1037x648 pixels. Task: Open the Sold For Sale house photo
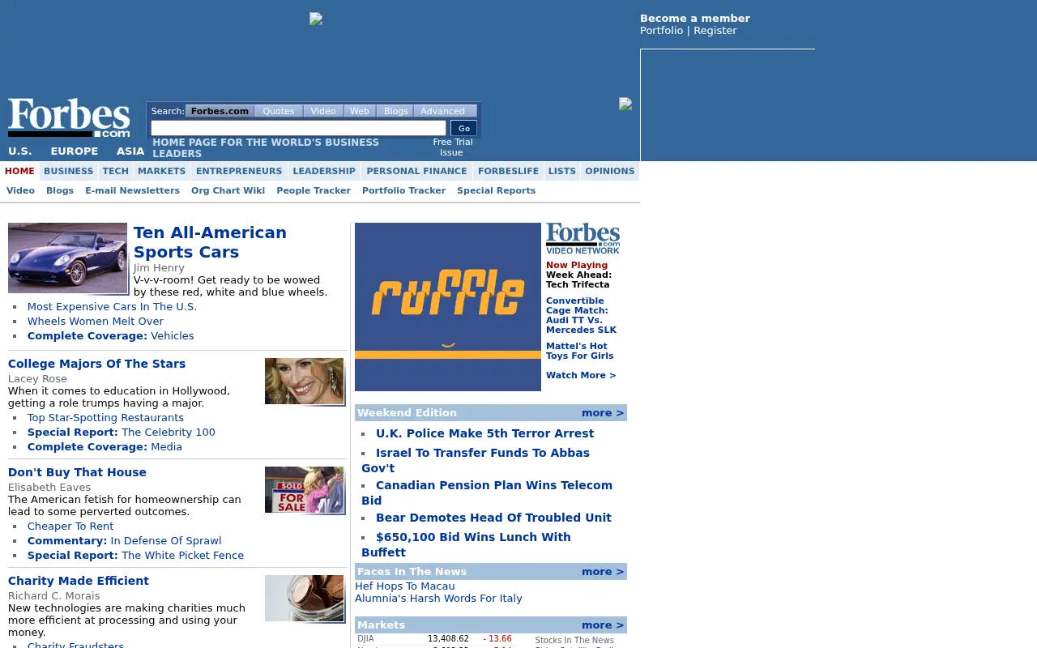pyautogui.click(x=305, y=490)
